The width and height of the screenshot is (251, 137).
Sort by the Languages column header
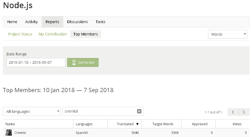pos(90,124)
